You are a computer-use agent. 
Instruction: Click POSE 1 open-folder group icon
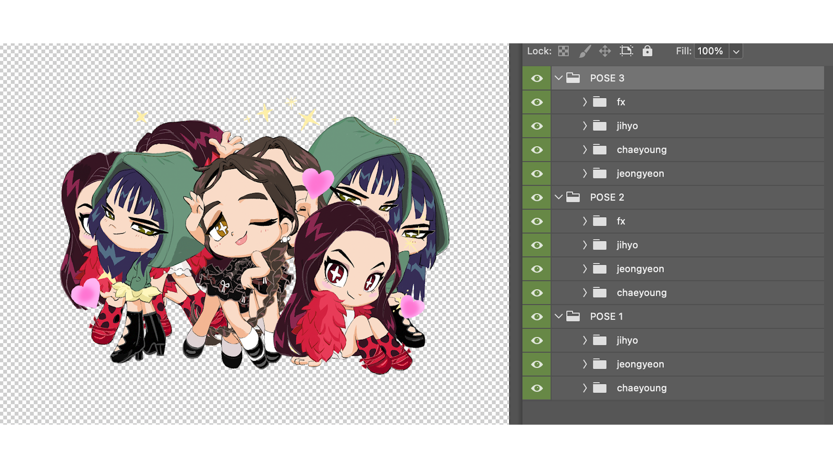[x=573, y=316]
